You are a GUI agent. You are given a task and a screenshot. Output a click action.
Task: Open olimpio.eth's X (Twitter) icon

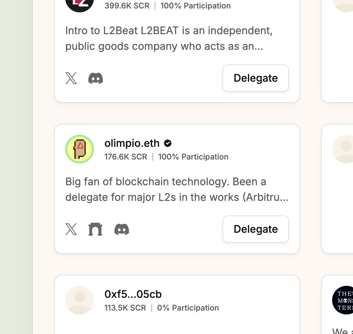(x=71, y=229)
